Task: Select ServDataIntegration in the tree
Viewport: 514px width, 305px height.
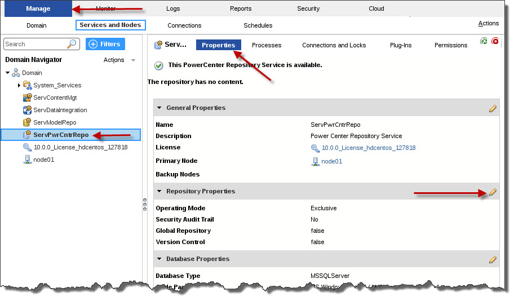Action: click(x=60, y=110)
